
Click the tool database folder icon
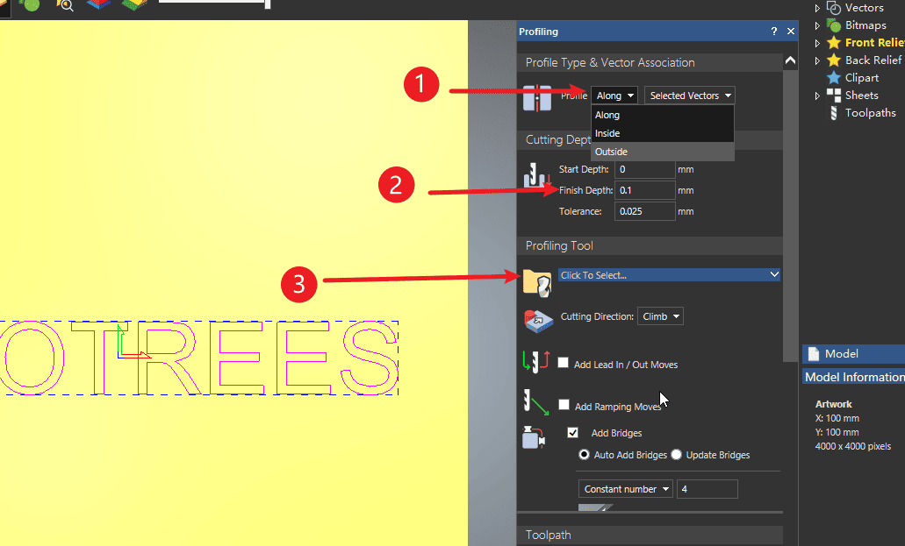[x=537, y=280]
